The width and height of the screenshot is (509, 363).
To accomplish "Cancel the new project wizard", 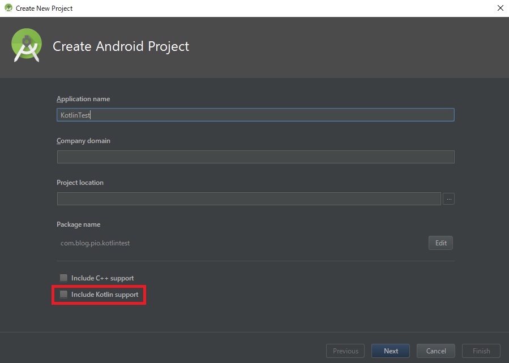I will tap(435, 351).
